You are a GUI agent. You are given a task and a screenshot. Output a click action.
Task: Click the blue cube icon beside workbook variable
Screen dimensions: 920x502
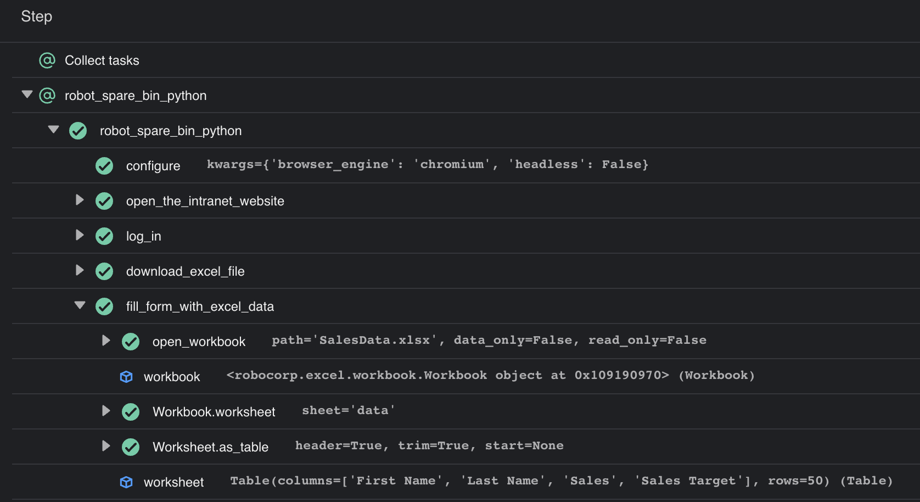tap(126, 377)
